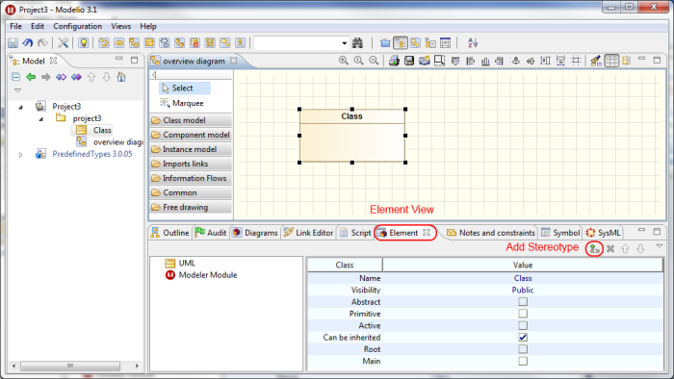Click the light bulb icon

84,43
